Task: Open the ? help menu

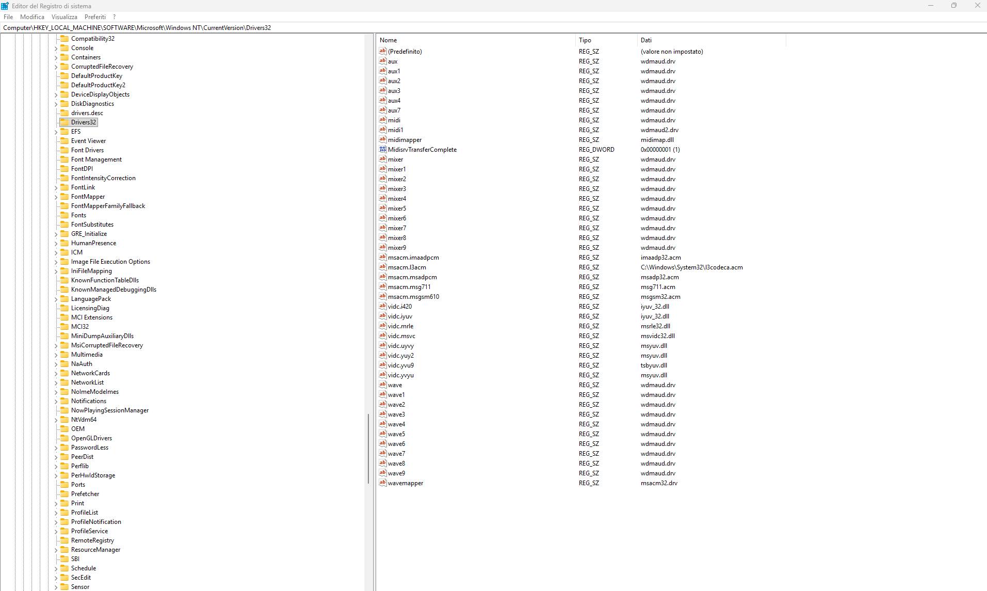Action: (114, 17)
